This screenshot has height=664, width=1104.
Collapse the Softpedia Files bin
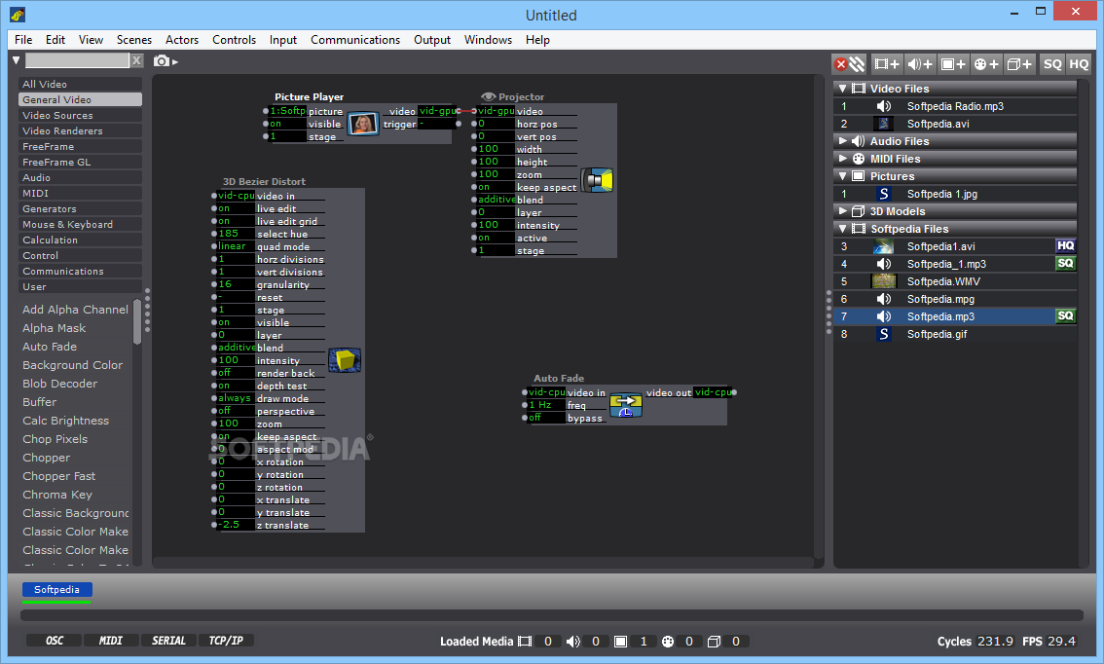click(842, 229)
